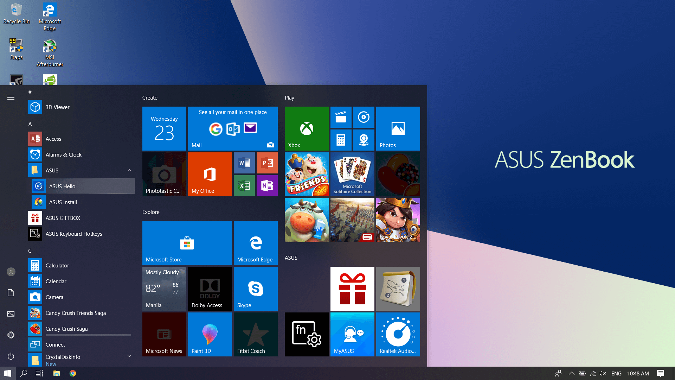
Task: Open the Realtek Audio tile
Action: [x=398, y=334]
